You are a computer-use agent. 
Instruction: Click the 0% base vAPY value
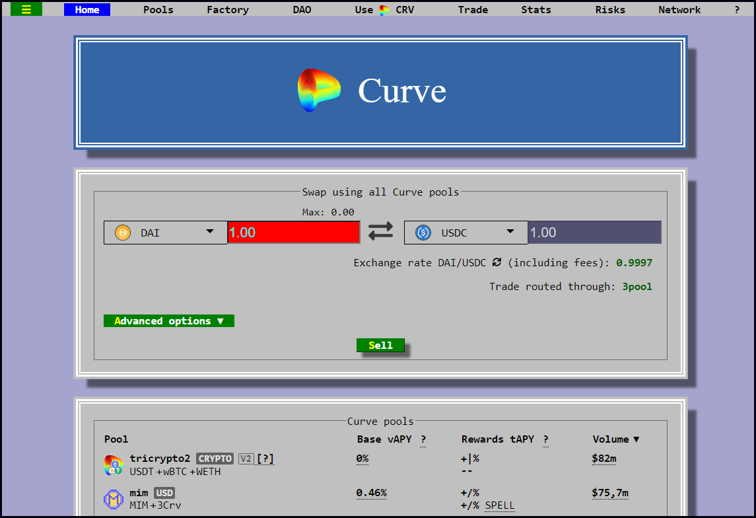362,458
